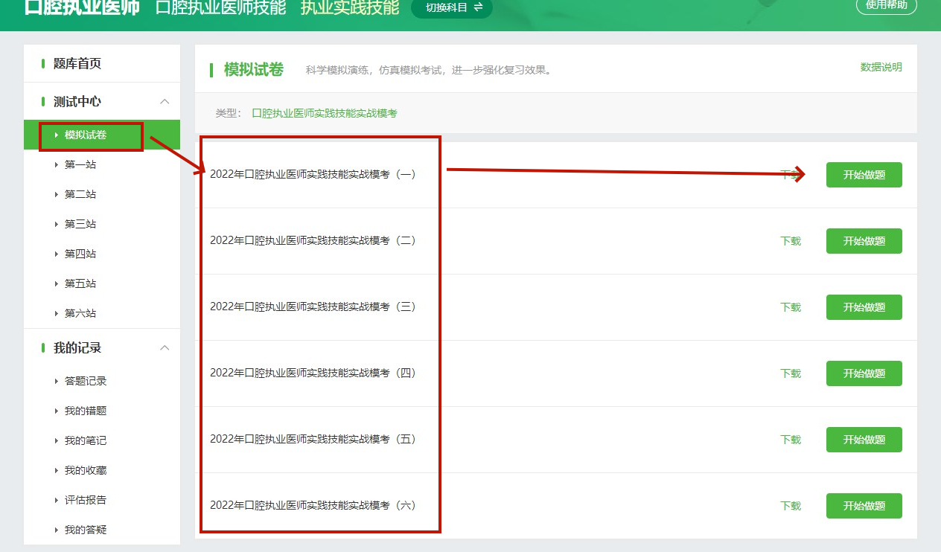Screen dimensions: 941x552
Task: Collapse the 测试中心 section chevron
Action: pos(165,102)
